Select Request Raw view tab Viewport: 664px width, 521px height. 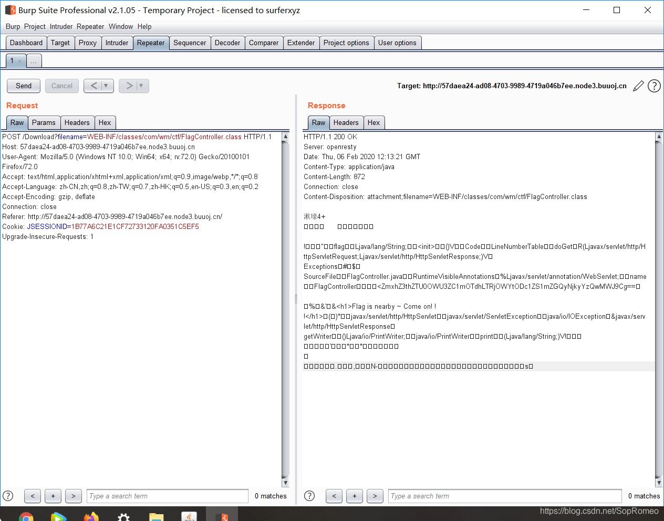tap(17, 122)
